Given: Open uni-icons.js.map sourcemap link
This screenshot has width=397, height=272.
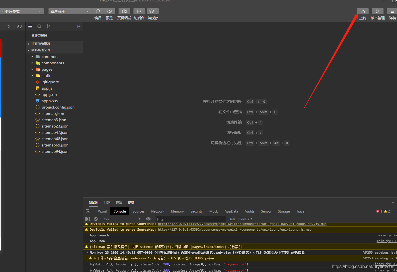Looking at the screenshot, I should tap(235, 229).
